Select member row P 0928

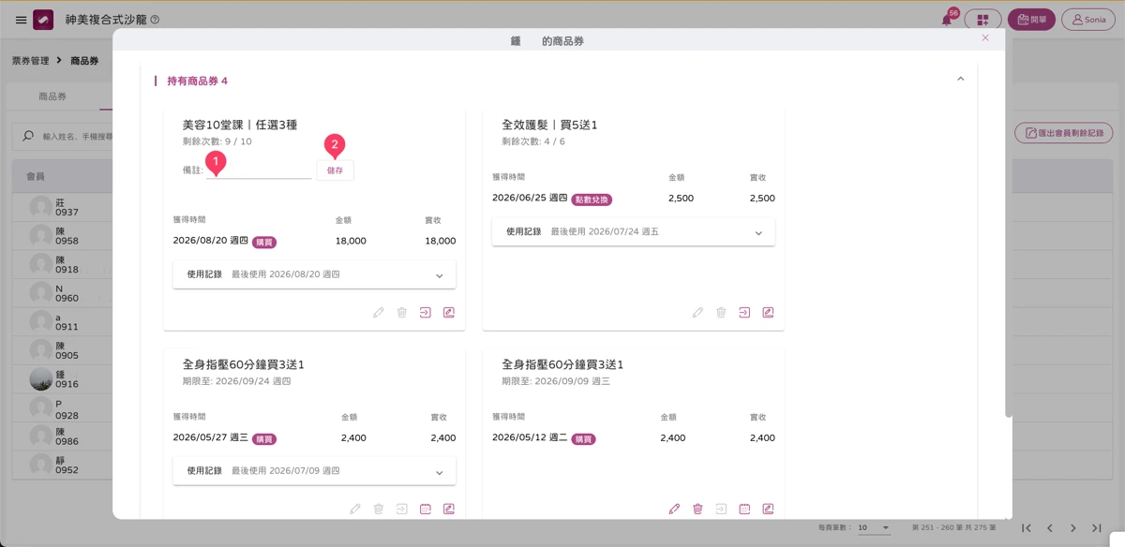coord(61,408)
